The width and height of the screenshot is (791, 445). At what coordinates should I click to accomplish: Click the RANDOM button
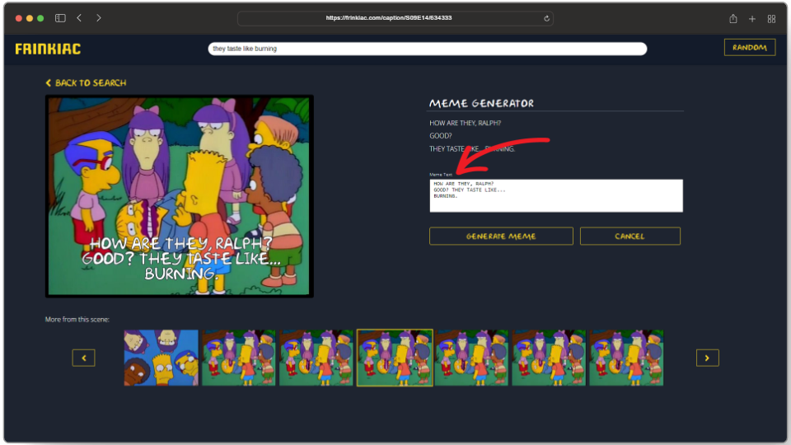coord(750,48)
